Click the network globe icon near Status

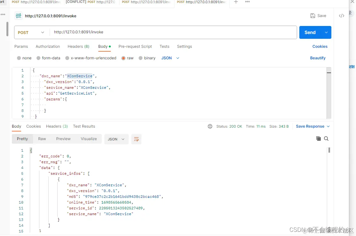pos(210,126)
